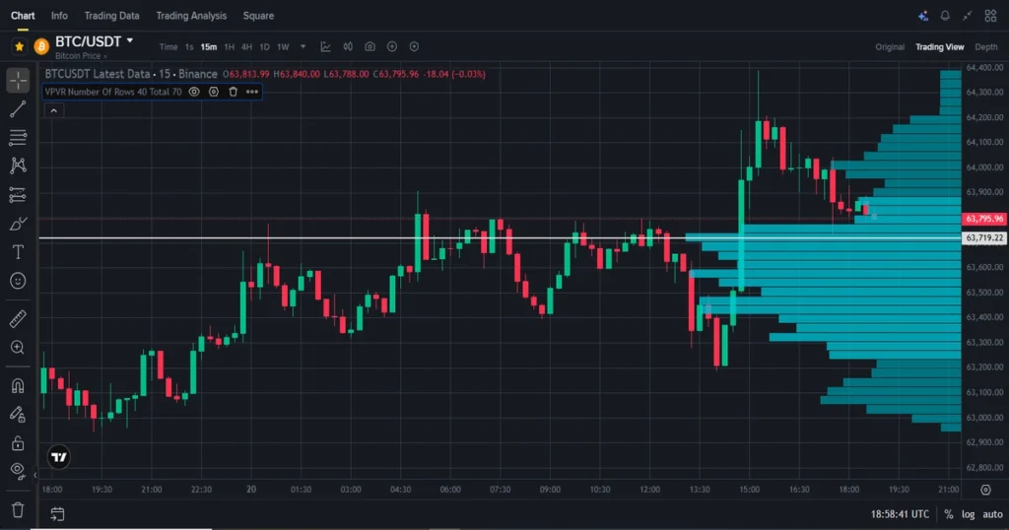The image size is (1009, 530).
Task: Switch to the 1D interval
Action: [264, 47]
